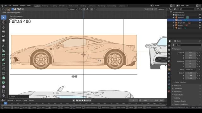The width and height of the screenshot is (202, 113).
Task: Select the Light object in outliner
Action: click(x=180, y=28)
